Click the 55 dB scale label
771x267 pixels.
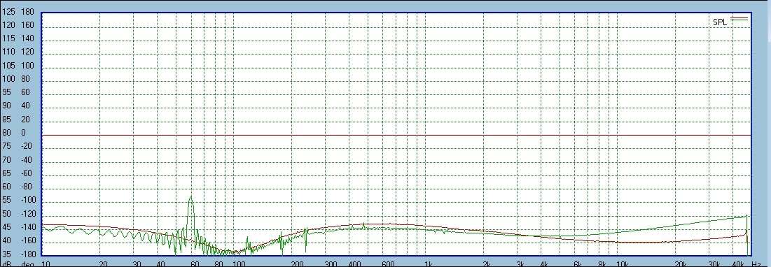click(6, 200)
